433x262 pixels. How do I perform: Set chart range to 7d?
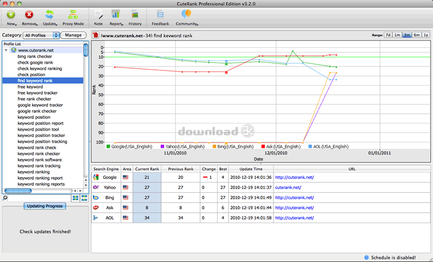388,35
